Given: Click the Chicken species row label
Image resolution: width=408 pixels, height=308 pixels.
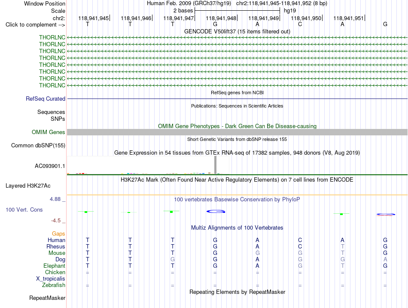Looking at the screenshot, I should coord(55,272).
